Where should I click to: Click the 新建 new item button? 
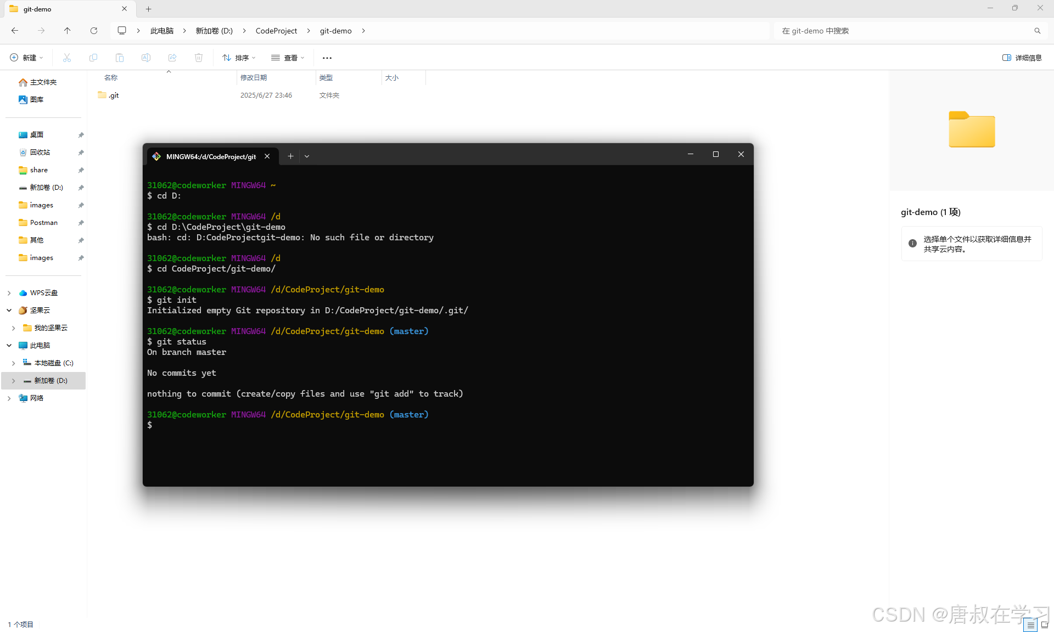26,58
